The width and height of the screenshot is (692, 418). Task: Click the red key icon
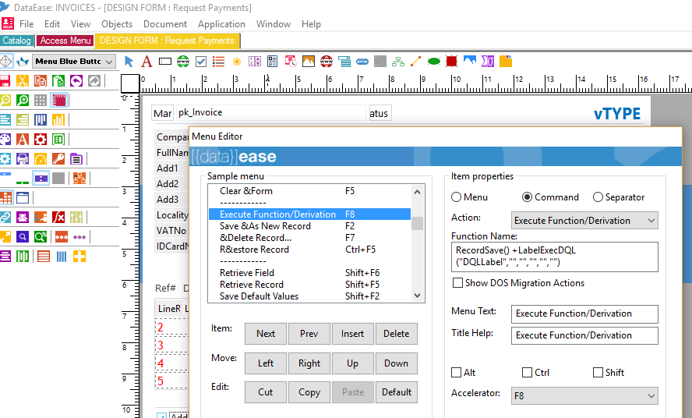(58, 158)
